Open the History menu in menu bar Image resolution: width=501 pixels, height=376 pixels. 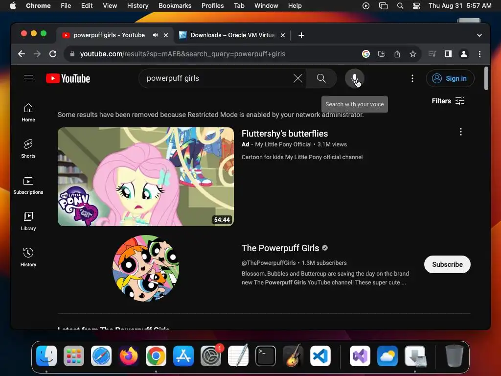coord(137,5)
